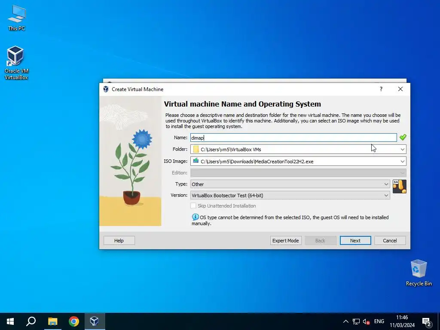Click the 'ISO Image:' label
The width and height of the screenshot is (440, 330).
pyautogui.click(x=176, y=161)
